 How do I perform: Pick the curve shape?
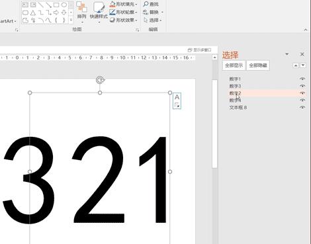pyautogui.click(x=48, y=20)
